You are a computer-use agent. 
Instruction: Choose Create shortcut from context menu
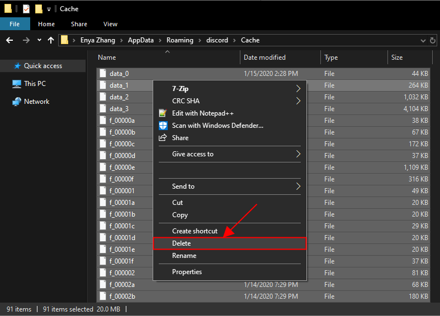[x=230, y=231]
